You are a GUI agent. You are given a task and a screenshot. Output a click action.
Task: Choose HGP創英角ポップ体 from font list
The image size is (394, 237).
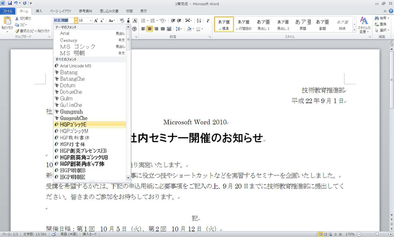[90, 164]
